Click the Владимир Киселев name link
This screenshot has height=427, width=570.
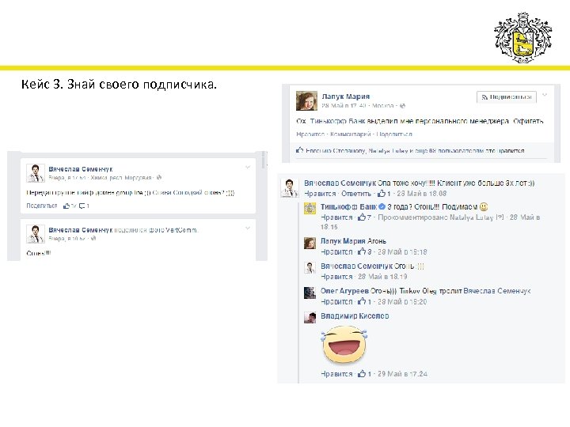click(355, 316)
